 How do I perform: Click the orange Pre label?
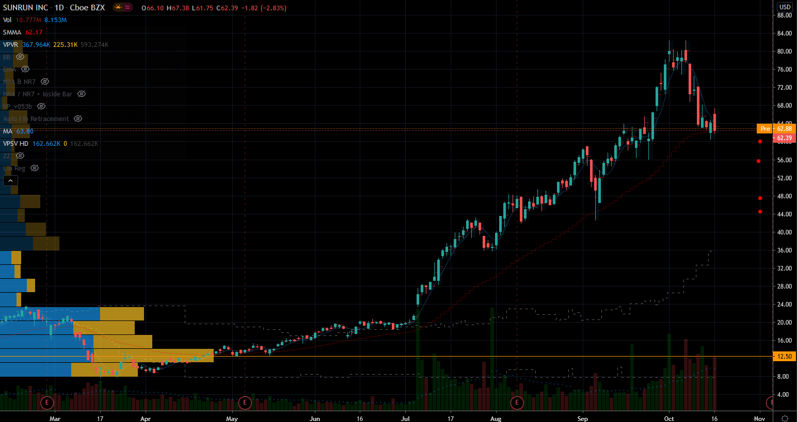coord(765,129)
